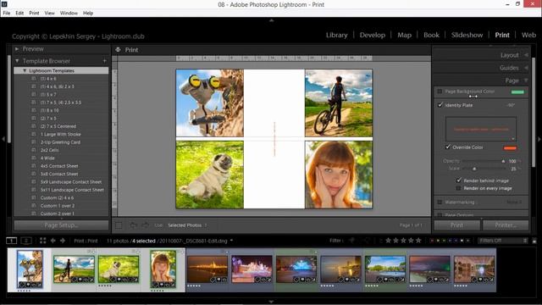542x305 pixels.
Task: Click the green page background color swatch
Action: [517, 91]
